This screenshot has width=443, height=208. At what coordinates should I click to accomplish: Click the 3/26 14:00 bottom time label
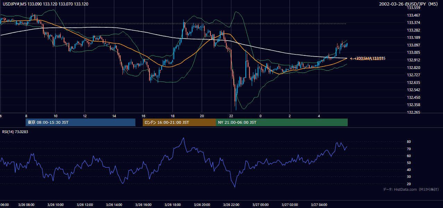point(114,205)
